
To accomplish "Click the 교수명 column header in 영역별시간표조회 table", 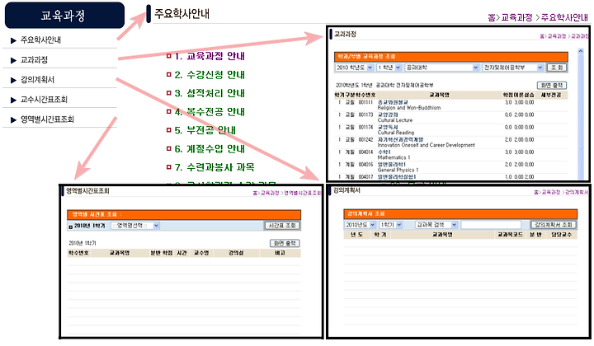I will coord(201,253).
